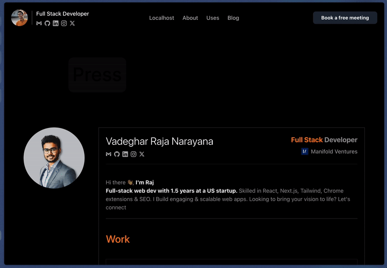The height and width of the screenshot is (268, 387).
Task: Click the Manifold Ventures logo icon
Action: tap(305, 151)
